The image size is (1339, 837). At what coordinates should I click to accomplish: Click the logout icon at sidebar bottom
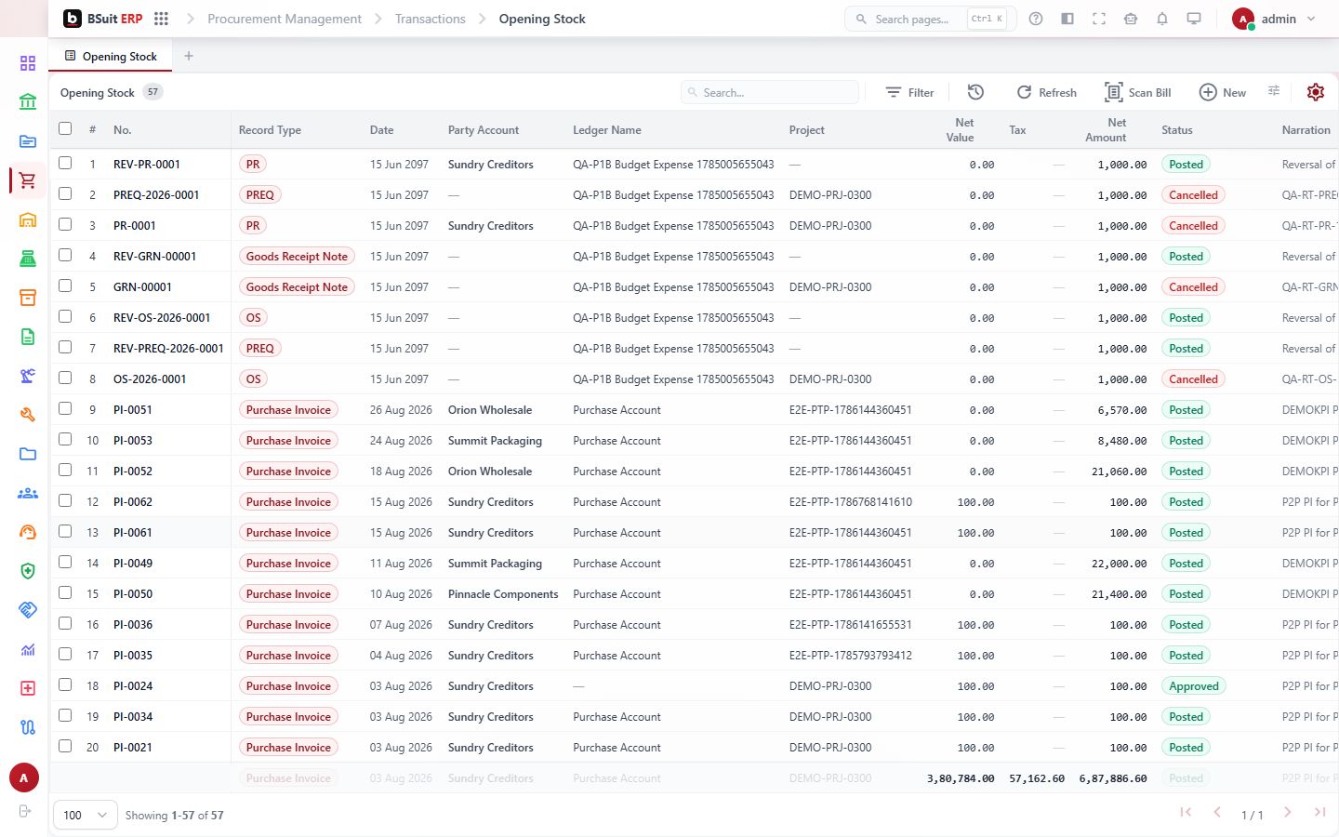[25, 811]
